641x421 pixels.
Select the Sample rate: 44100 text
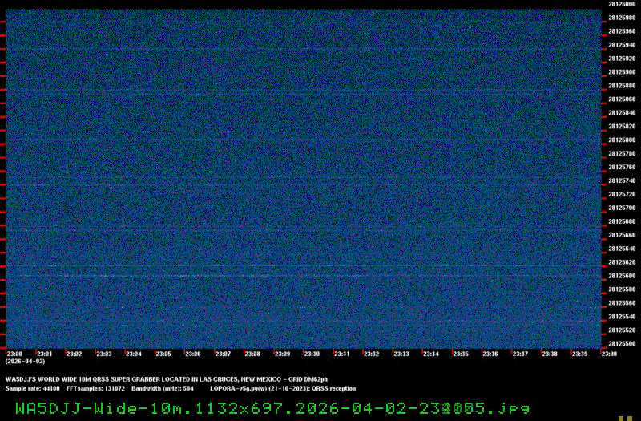coord(32,388)
